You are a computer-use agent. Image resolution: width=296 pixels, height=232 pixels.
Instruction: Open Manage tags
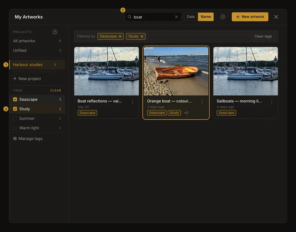pyautogui.click(x=28, y=139)
